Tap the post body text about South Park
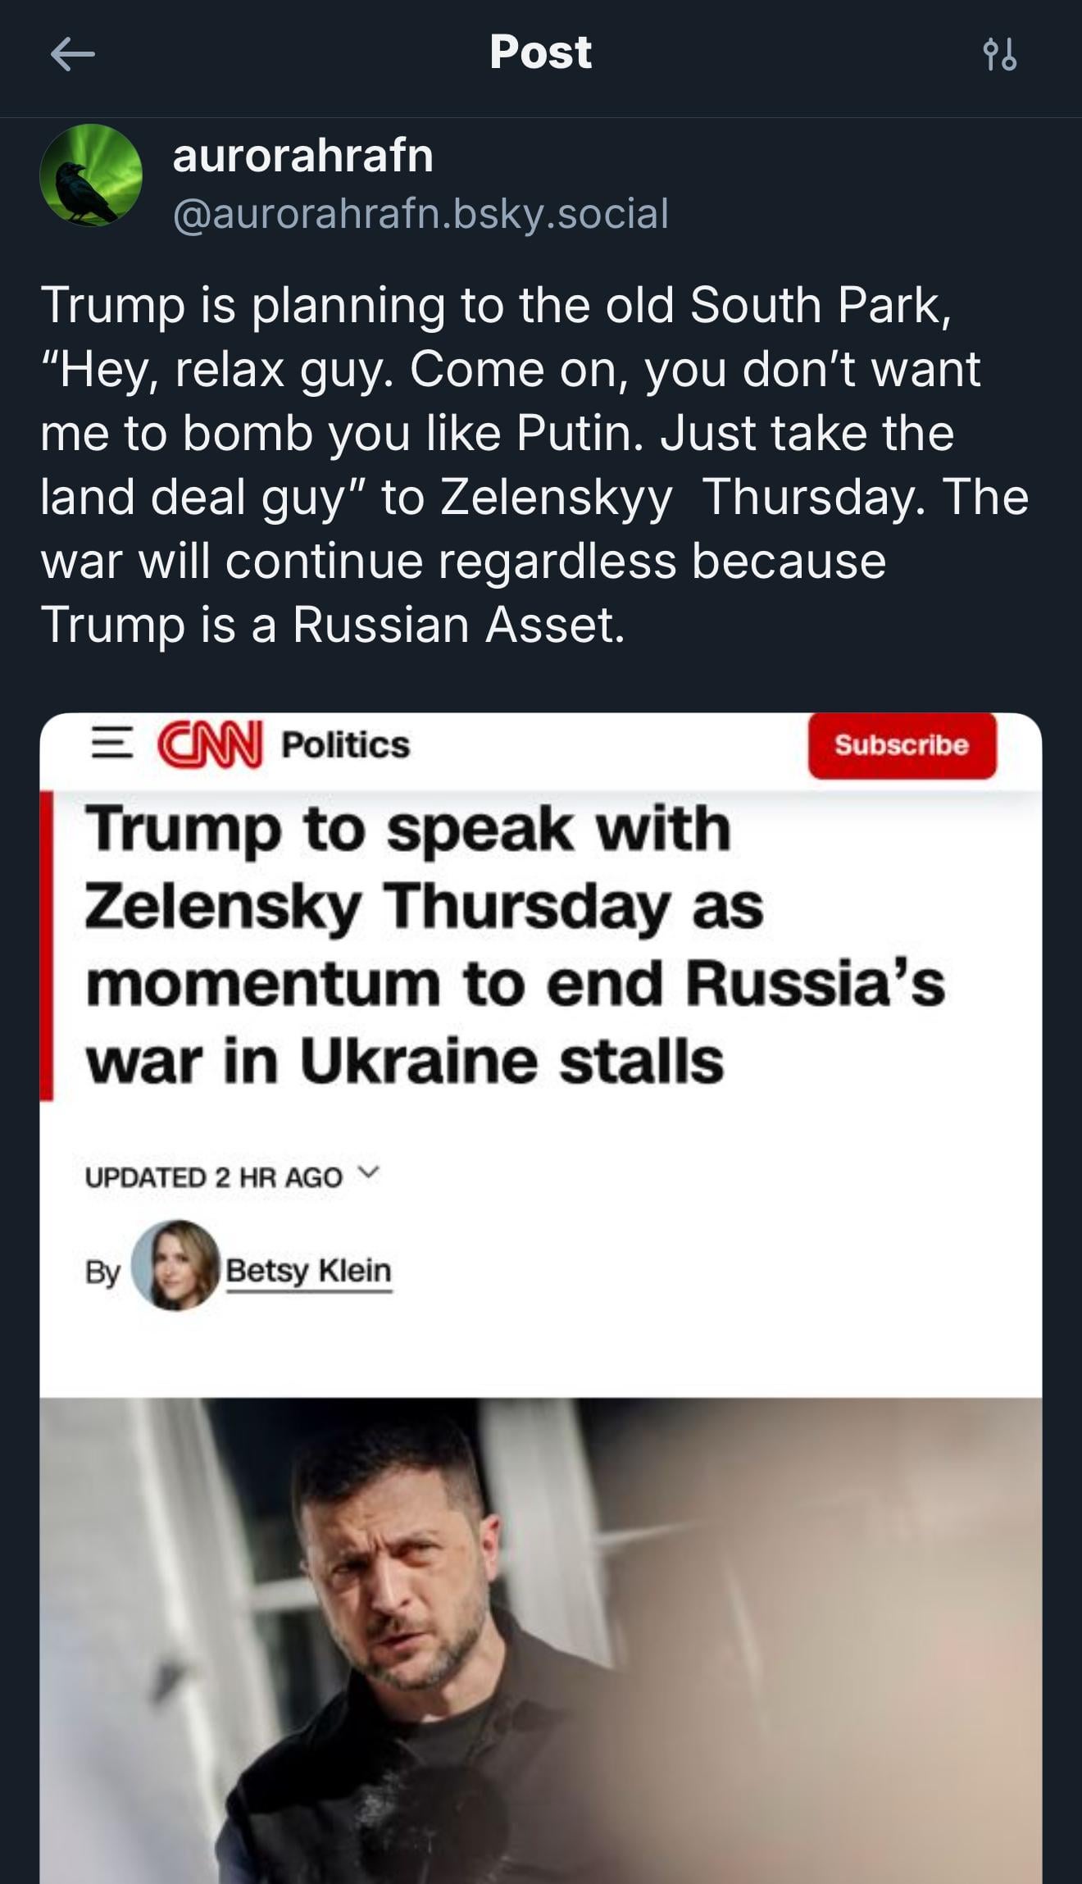The image size is (1082, 1884). pyautogui.click(x=534, y=464)
